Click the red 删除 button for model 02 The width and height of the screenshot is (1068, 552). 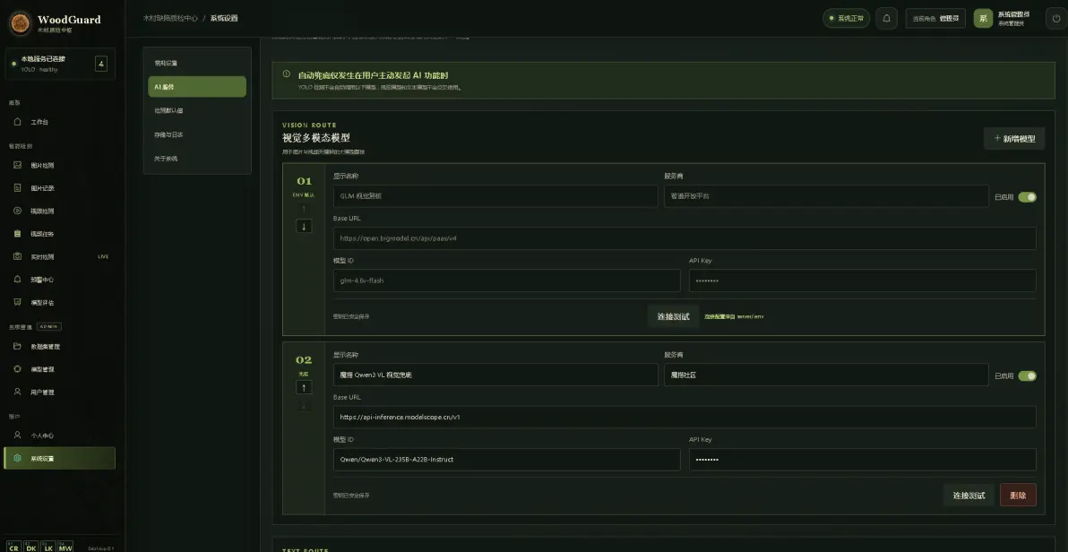(1018, 495)
